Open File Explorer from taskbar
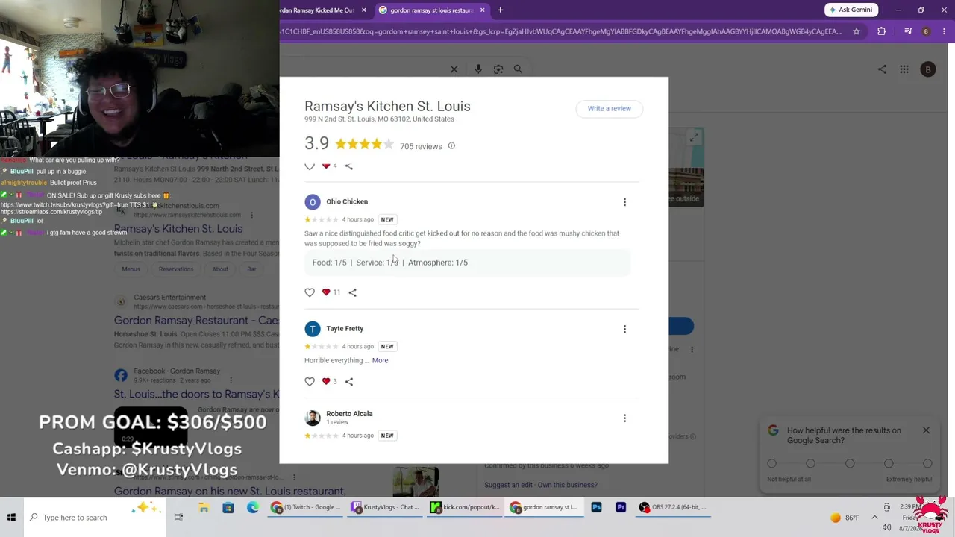The image size is (955, 537). (x=204, y=508)
